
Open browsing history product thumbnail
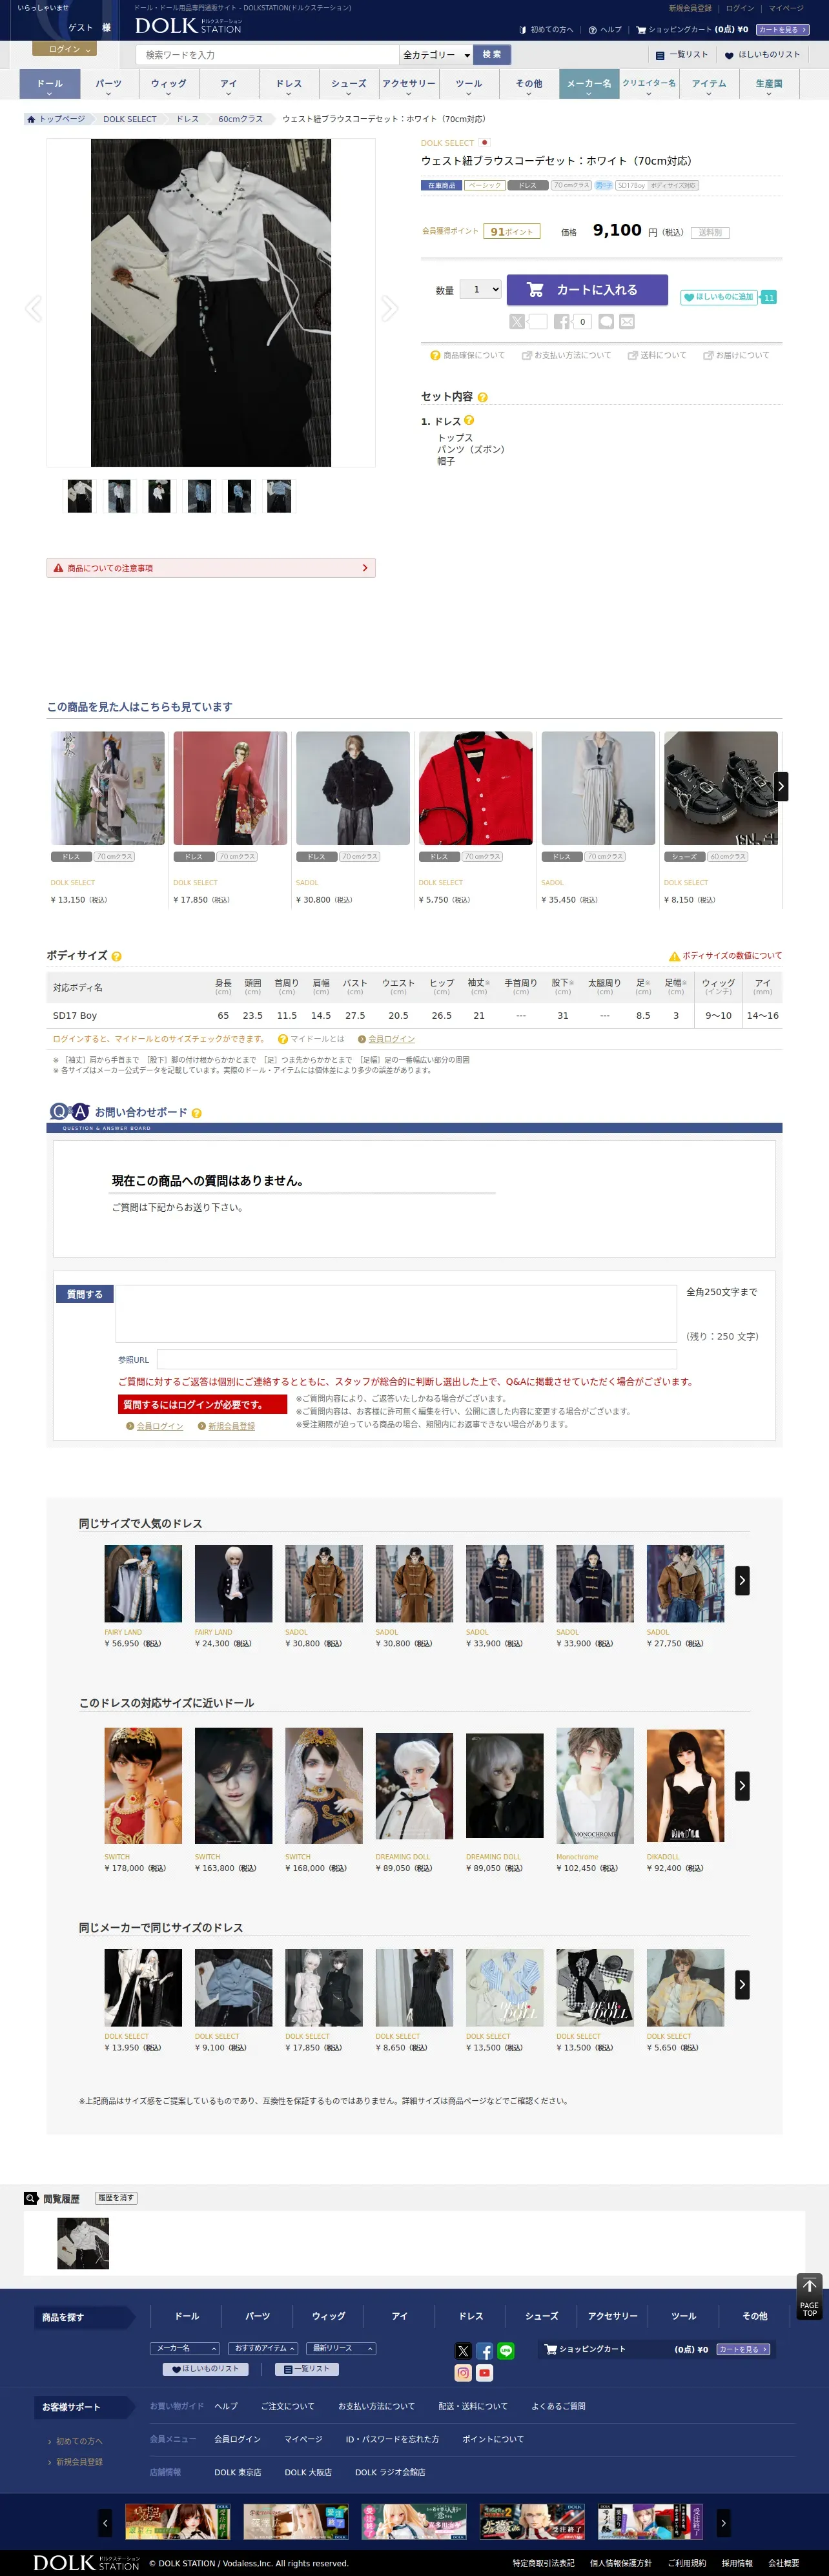83,2243
